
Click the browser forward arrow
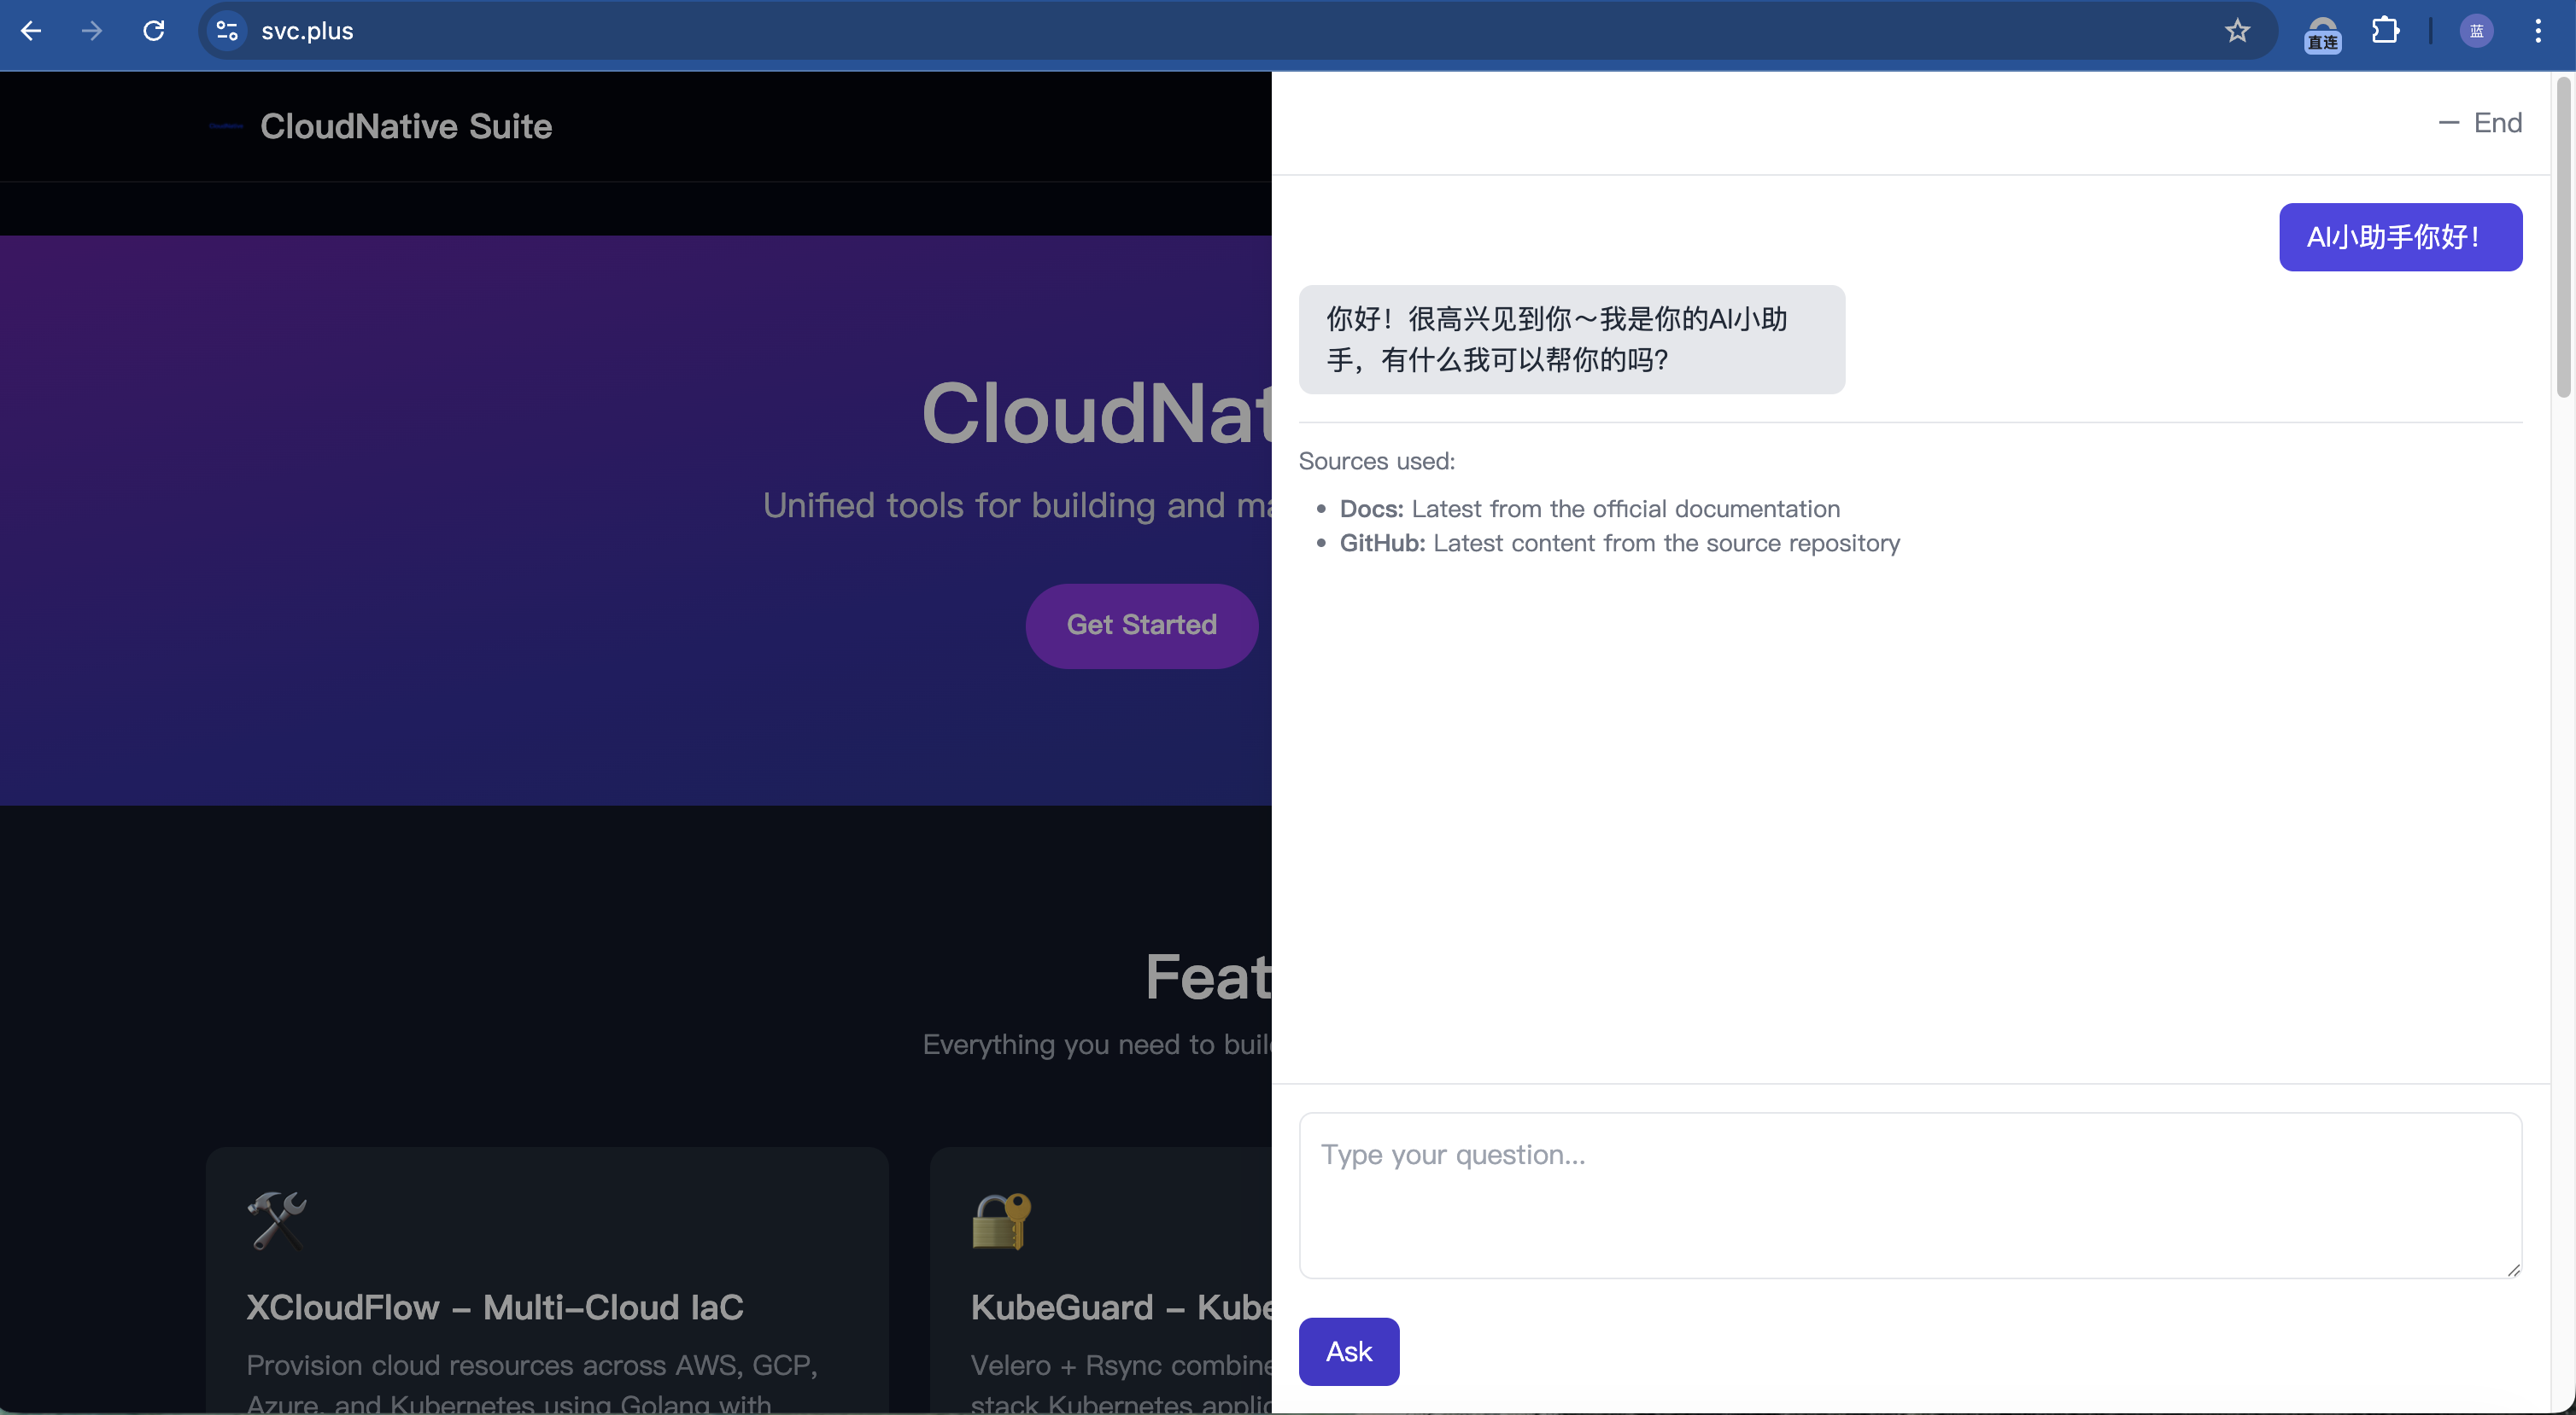[92, 31]
